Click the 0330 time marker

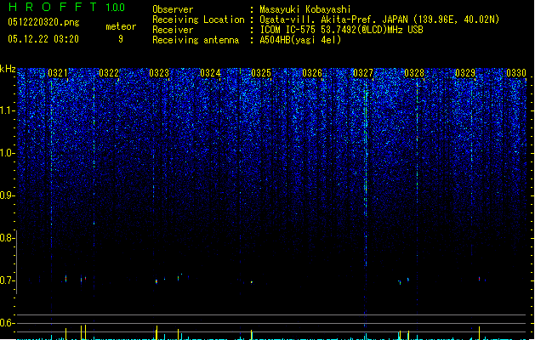tap(516, 73)
